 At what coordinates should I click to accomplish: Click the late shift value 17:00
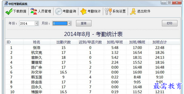pyautogui.click(x=137, y=48)
